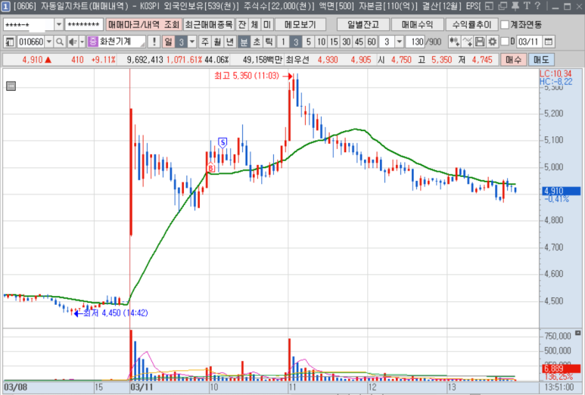Click the stock search magnifier icon

click(61, 42)
